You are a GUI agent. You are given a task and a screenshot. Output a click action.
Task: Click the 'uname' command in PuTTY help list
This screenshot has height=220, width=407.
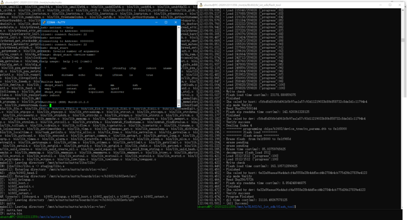pyautogui.click(x=167, y=68)
